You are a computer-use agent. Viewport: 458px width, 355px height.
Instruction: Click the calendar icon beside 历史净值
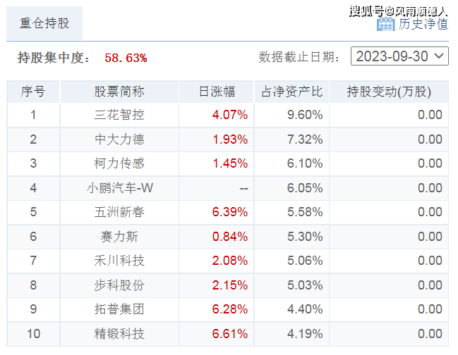pos(385,24)
